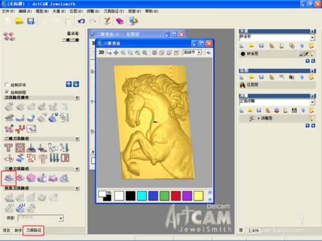Collapse the 仿真刀具路径 section
Viewport: 322px width, 241px height.
tap(77, 188)
